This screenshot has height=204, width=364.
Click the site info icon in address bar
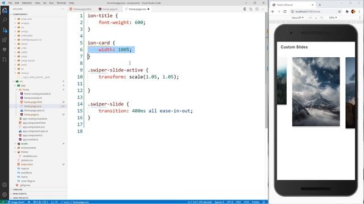coord(292,11)
